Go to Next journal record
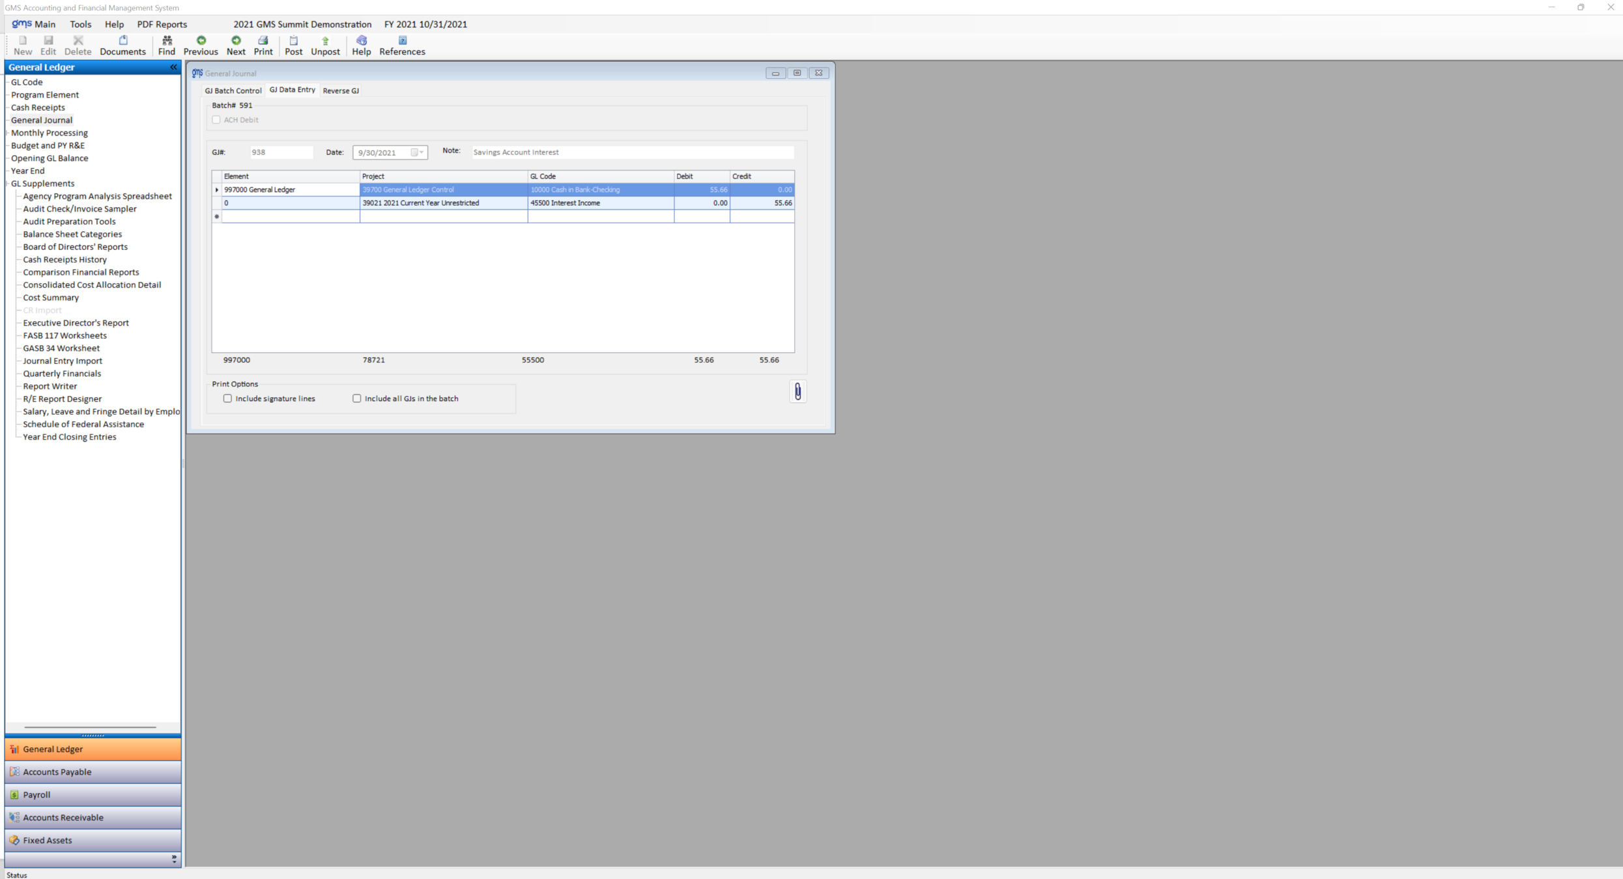 [236, 45]
